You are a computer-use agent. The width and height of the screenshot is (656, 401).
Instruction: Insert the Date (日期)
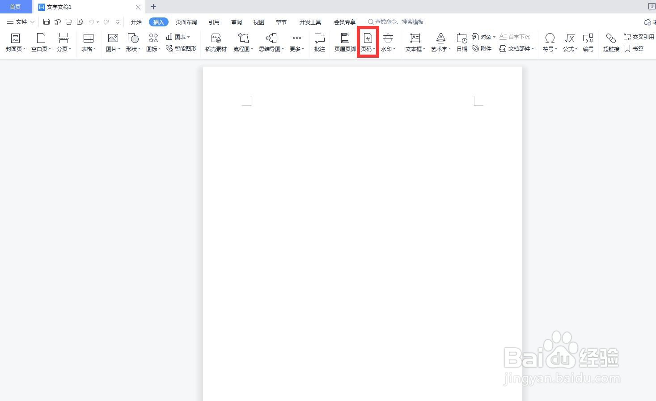462,43
